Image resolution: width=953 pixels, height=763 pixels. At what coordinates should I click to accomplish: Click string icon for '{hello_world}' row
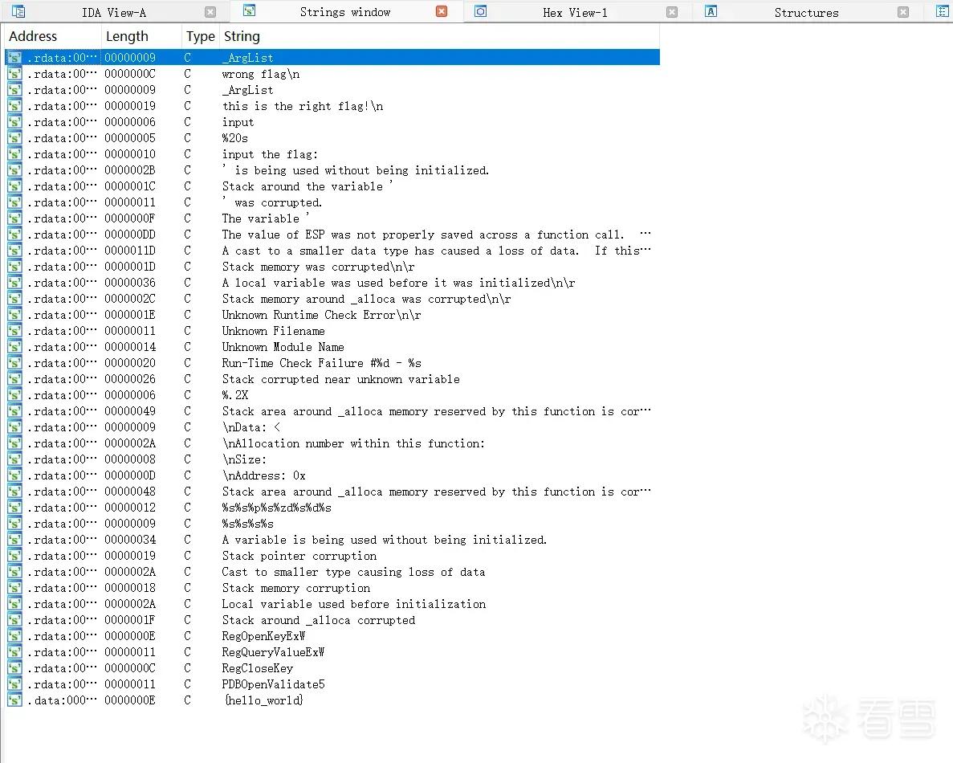(14, 700)
